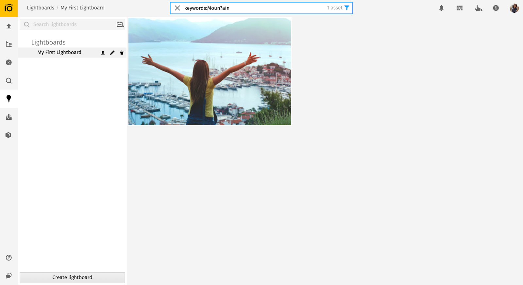The image size is (523, 285).
Task: Open the user avatar menu
Action: pyautogui.click(x=514, y=8)
